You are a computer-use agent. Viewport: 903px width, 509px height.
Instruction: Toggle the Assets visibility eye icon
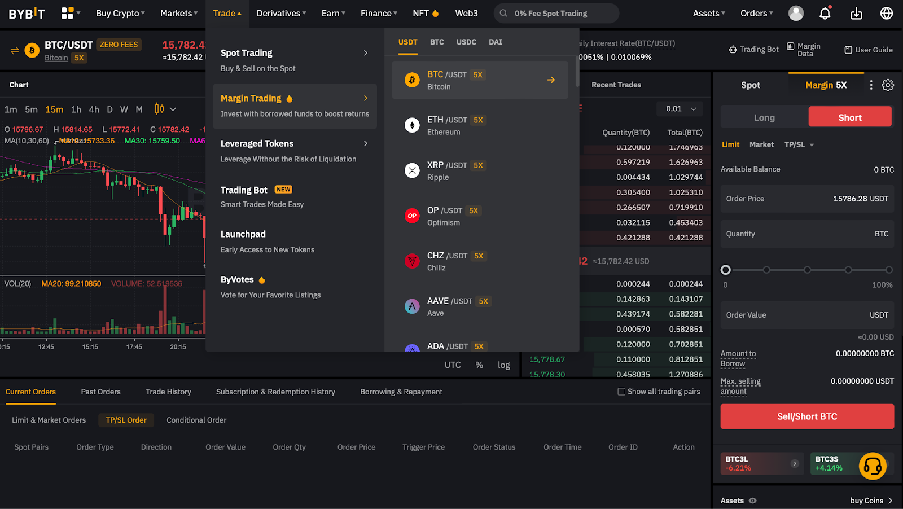pos(752,501)
